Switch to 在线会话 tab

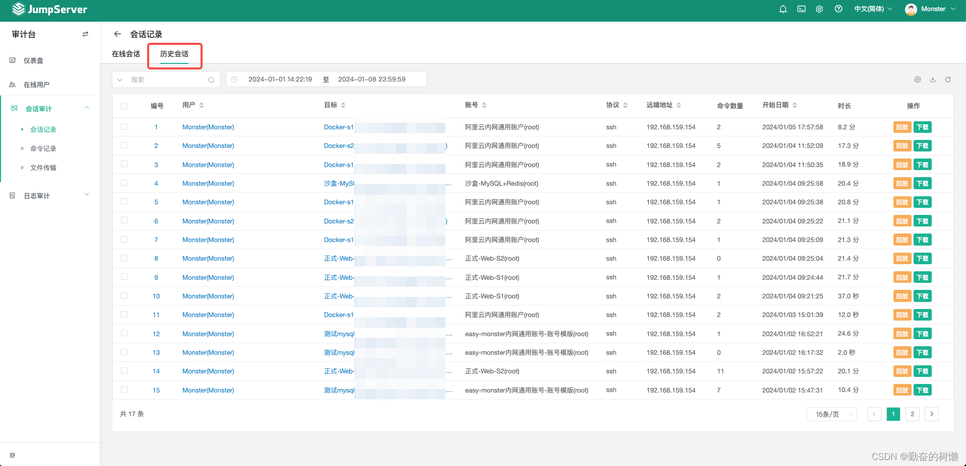tap(126, 54)
